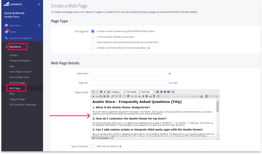Select Contain raw HTML radio option
Image resolution: width=262 pixels, height=154 pixels.
click(93, 48)
